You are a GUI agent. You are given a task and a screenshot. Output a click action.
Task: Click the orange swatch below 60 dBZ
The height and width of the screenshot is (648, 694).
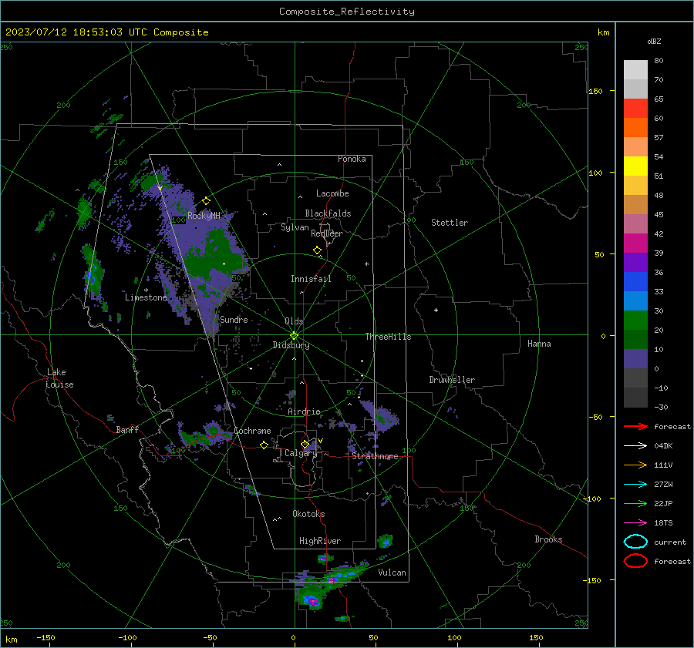coord(635,127)
